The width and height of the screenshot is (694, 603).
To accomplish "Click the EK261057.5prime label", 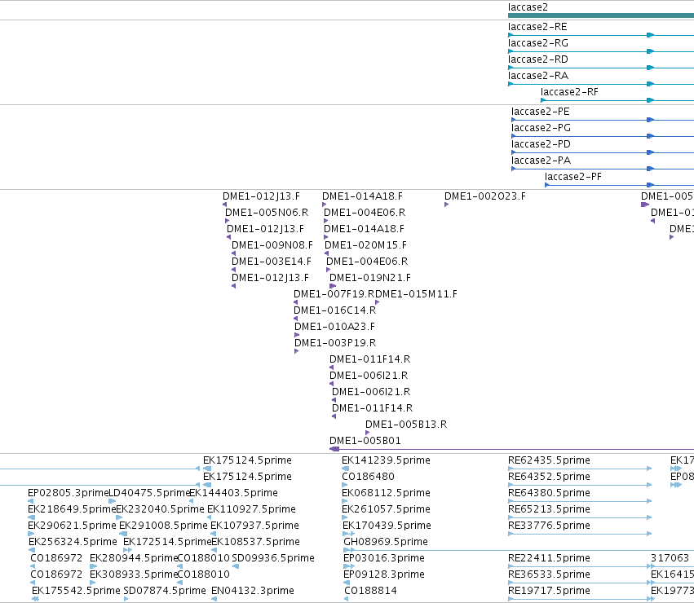I will tap(386, 509).
